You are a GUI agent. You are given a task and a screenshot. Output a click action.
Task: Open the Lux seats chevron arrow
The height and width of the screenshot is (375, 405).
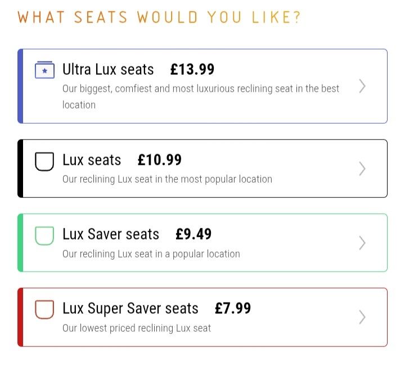point(362,169)
